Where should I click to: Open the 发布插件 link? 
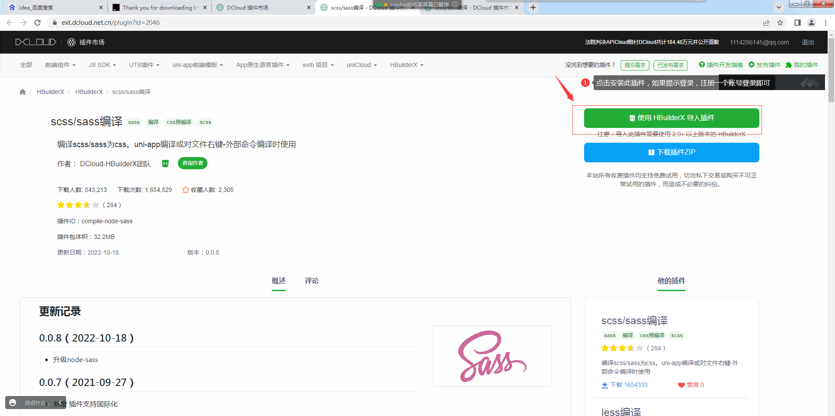tap(765, 65)
